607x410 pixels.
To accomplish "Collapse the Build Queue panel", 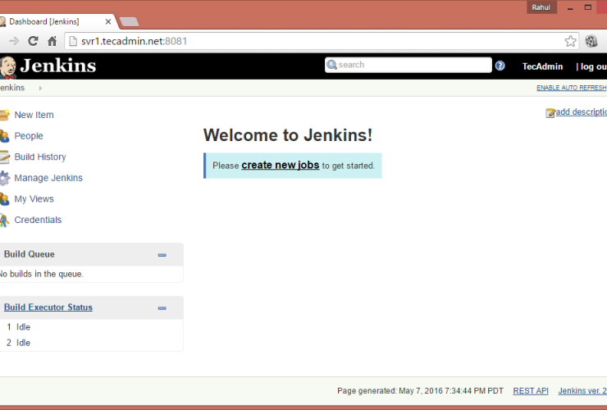I will [162, 255].
